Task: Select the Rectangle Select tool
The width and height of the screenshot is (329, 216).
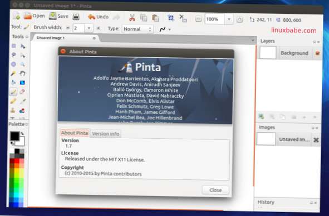Action: [x=13, y=46]
